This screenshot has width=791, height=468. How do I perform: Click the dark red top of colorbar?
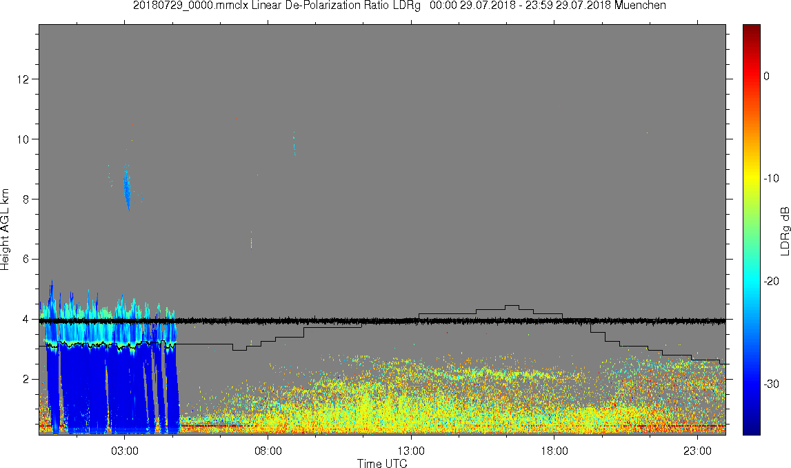(x=751, y=29)
